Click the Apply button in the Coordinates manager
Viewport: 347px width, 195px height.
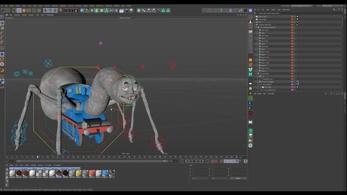pos(238,178)
